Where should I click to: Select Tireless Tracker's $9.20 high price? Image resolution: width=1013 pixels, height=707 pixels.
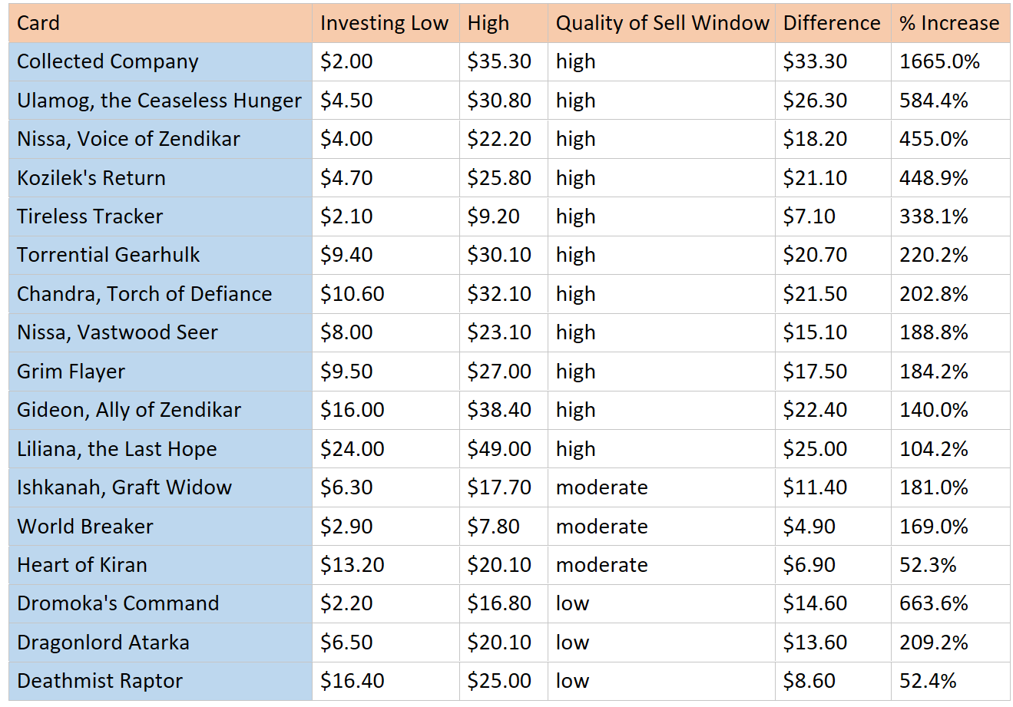point(493,216)
